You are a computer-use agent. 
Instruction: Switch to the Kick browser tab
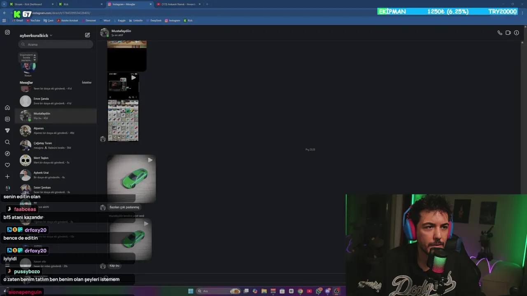80,4
